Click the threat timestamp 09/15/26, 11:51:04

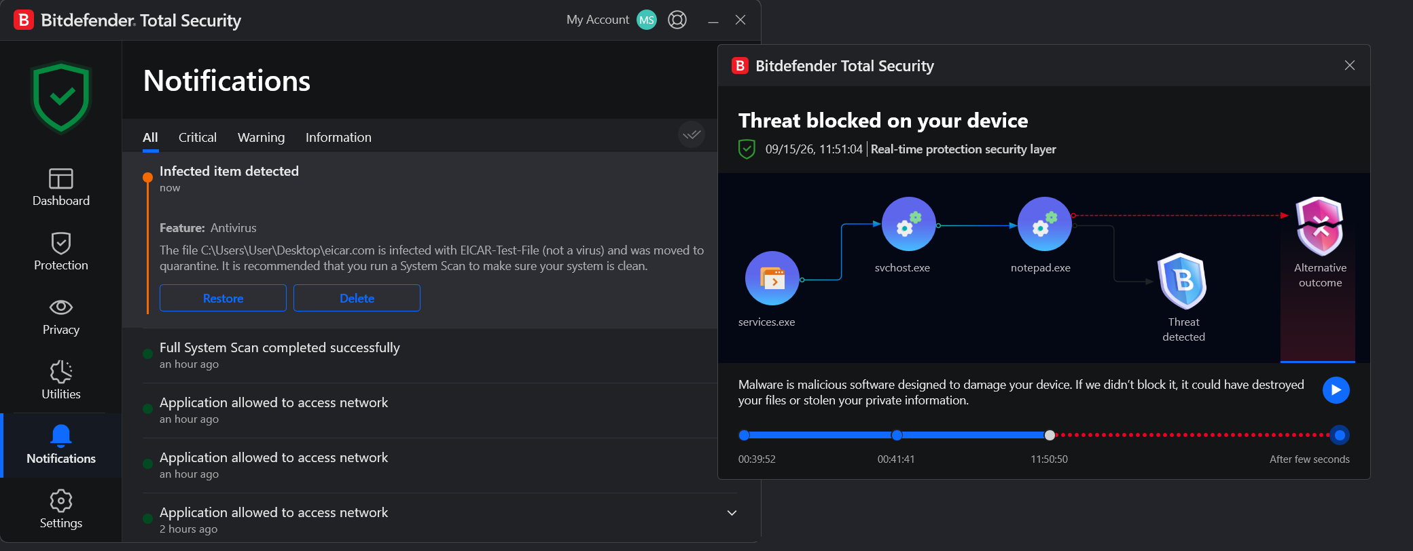tap(814, 149)
